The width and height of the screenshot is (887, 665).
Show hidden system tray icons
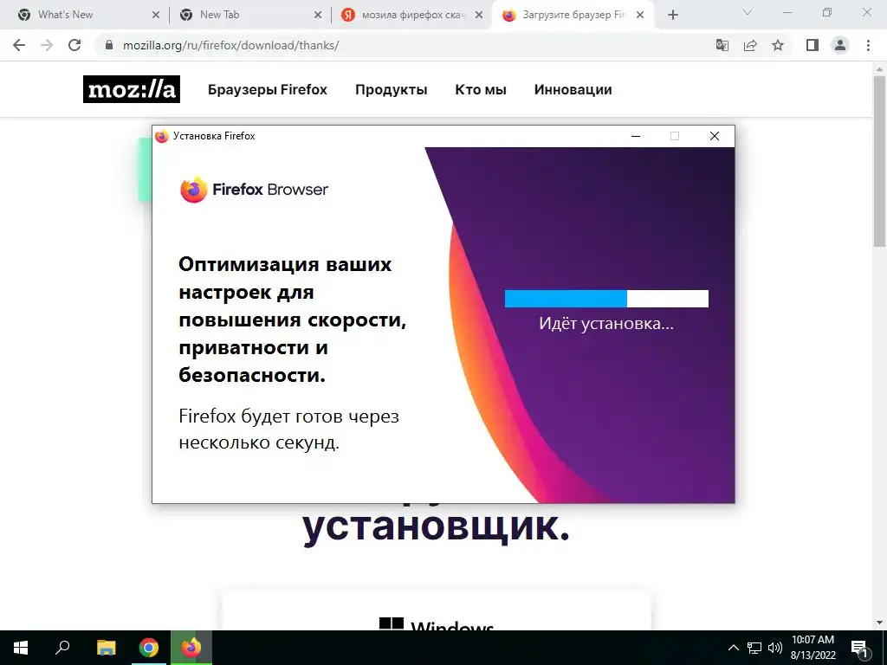733,648
